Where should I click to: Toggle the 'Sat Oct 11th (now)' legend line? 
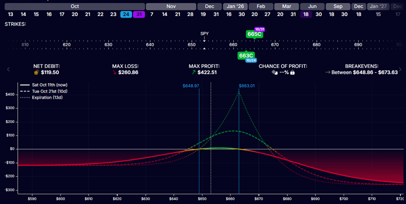(44, 85)
